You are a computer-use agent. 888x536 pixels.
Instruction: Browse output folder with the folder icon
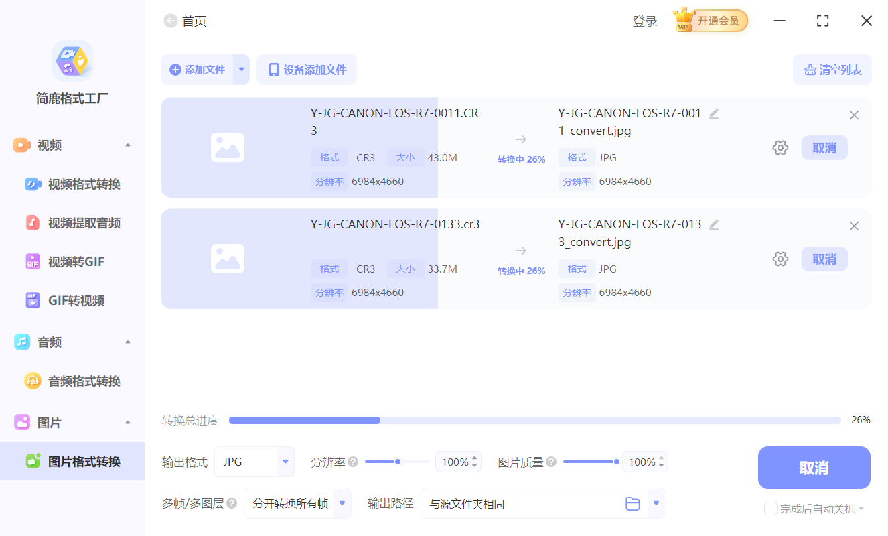(633, 504)
